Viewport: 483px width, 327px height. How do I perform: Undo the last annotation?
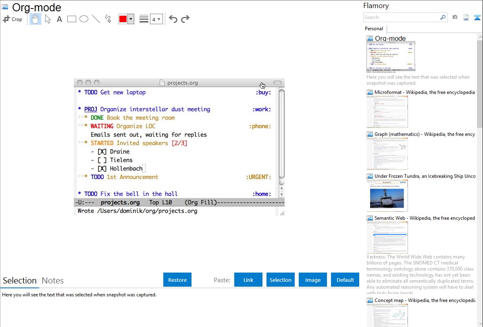pos(173,19)
